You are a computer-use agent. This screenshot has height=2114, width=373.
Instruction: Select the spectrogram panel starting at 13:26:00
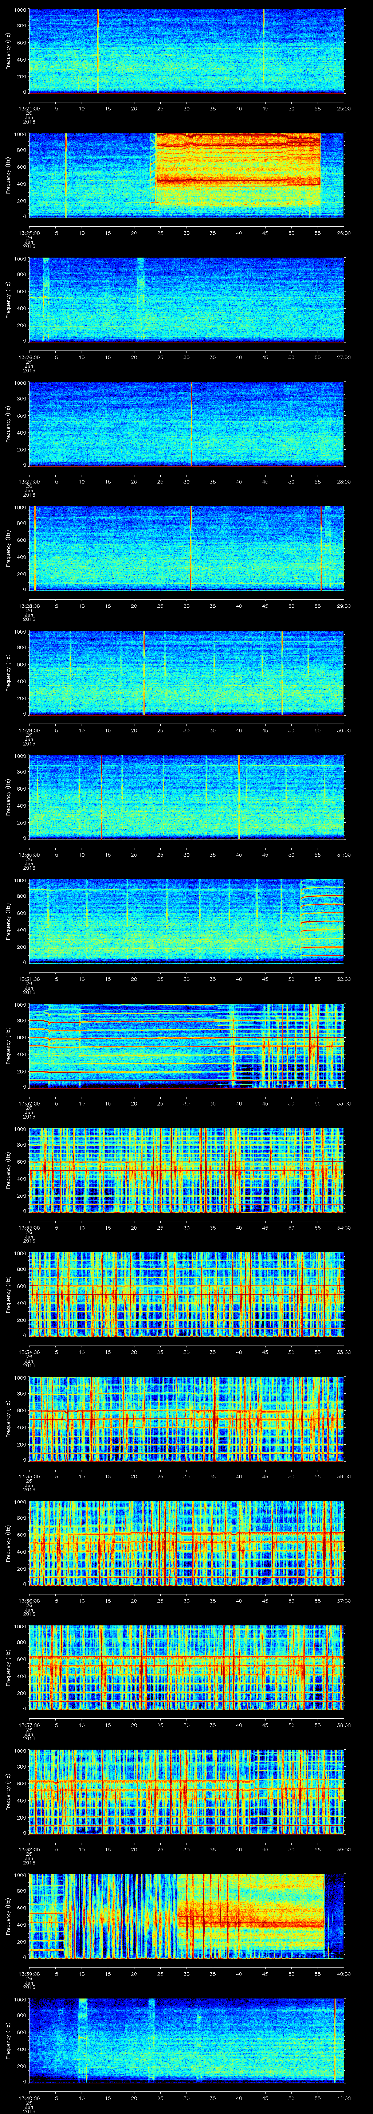pyautogui.click(x=187, y=300)
